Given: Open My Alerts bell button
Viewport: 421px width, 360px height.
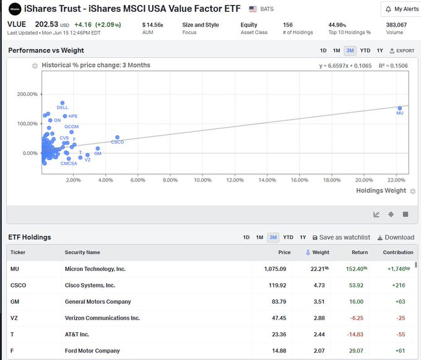Looking at the screenshot, I should [402, 9].
